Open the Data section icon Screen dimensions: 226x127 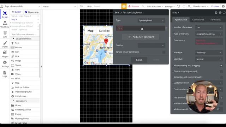(x=5, y=33)
